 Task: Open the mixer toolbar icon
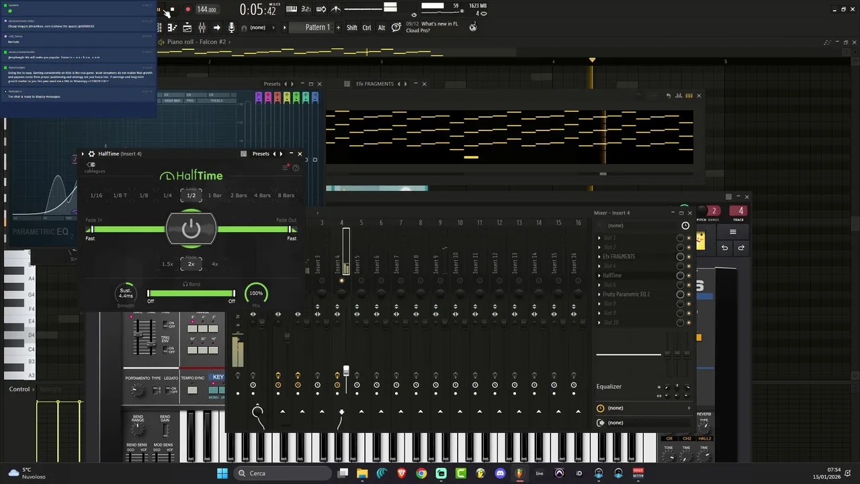202,28
